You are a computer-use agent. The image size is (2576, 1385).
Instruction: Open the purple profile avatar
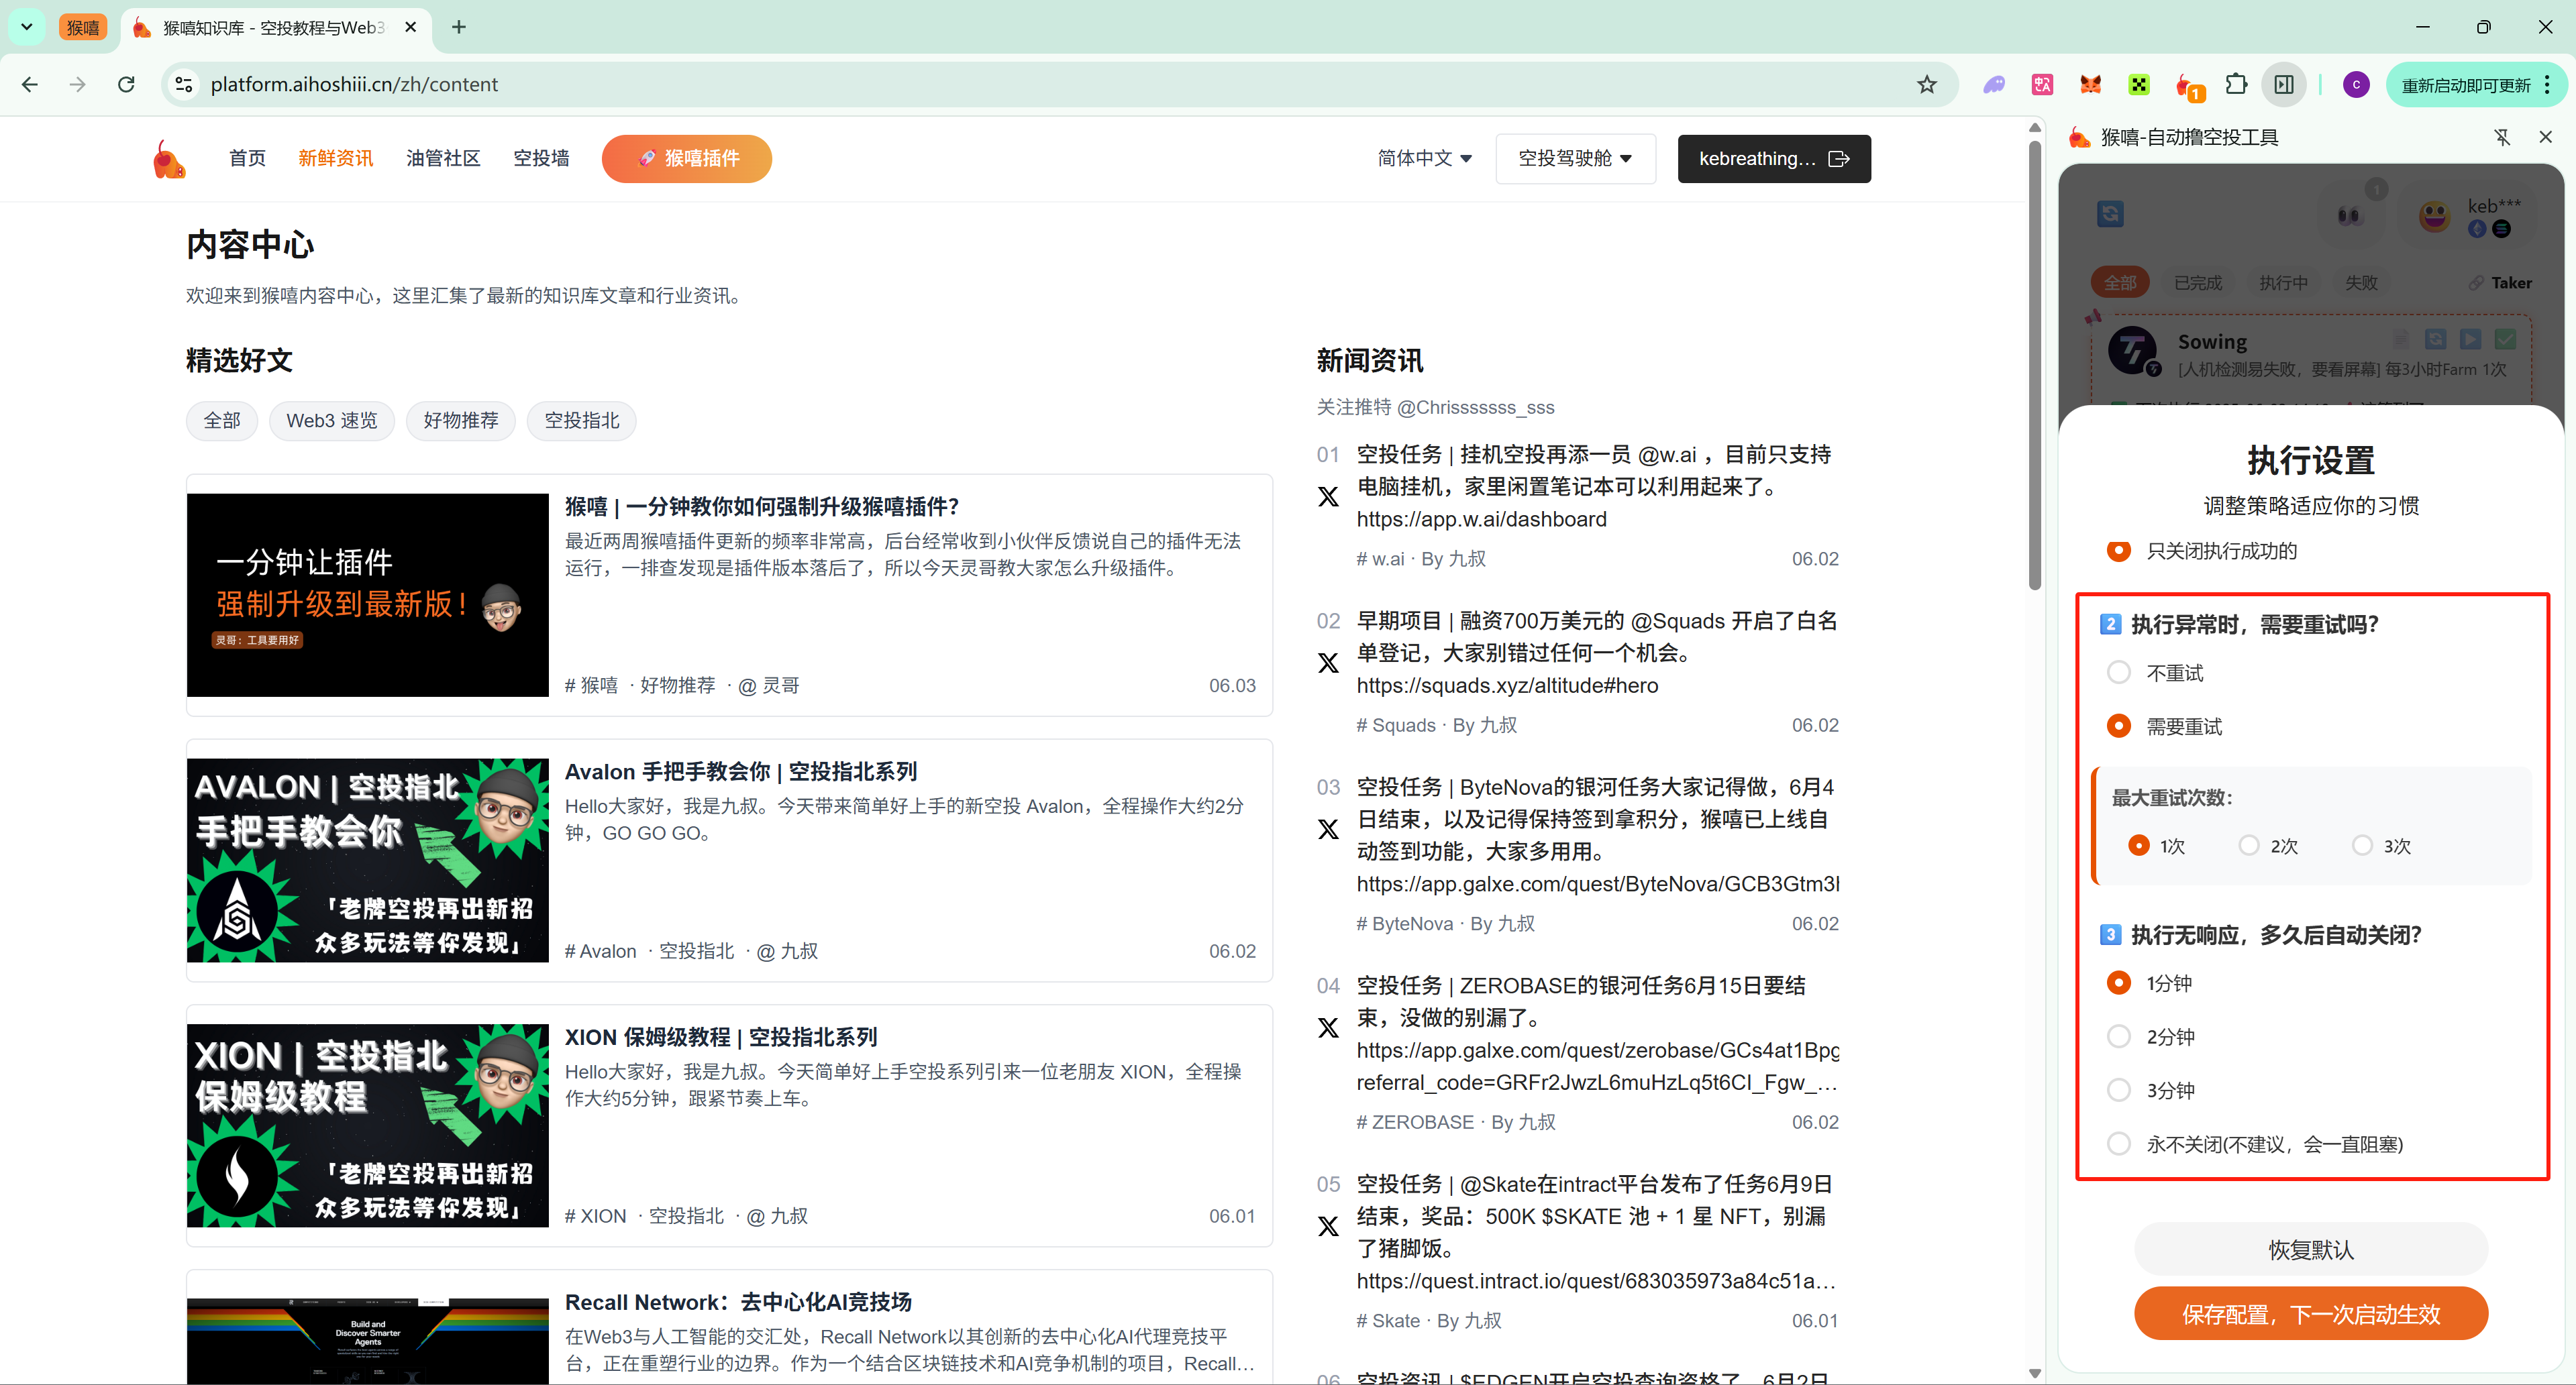2356,85
